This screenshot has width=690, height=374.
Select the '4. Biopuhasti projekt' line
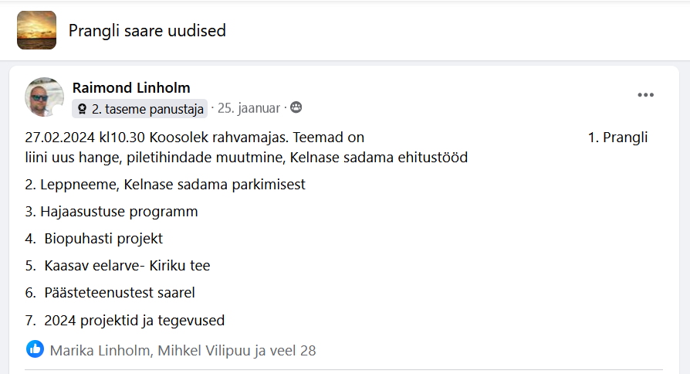(93, 239)
